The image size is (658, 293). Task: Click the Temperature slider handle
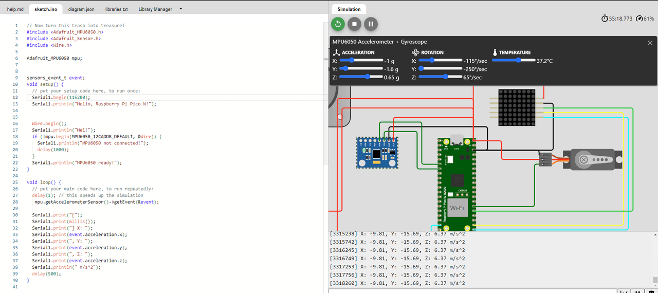518,60
